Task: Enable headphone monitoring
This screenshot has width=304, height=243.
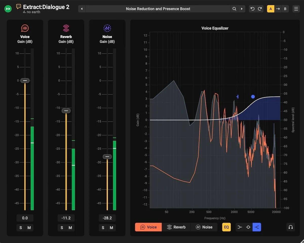Action: (291, 227)
